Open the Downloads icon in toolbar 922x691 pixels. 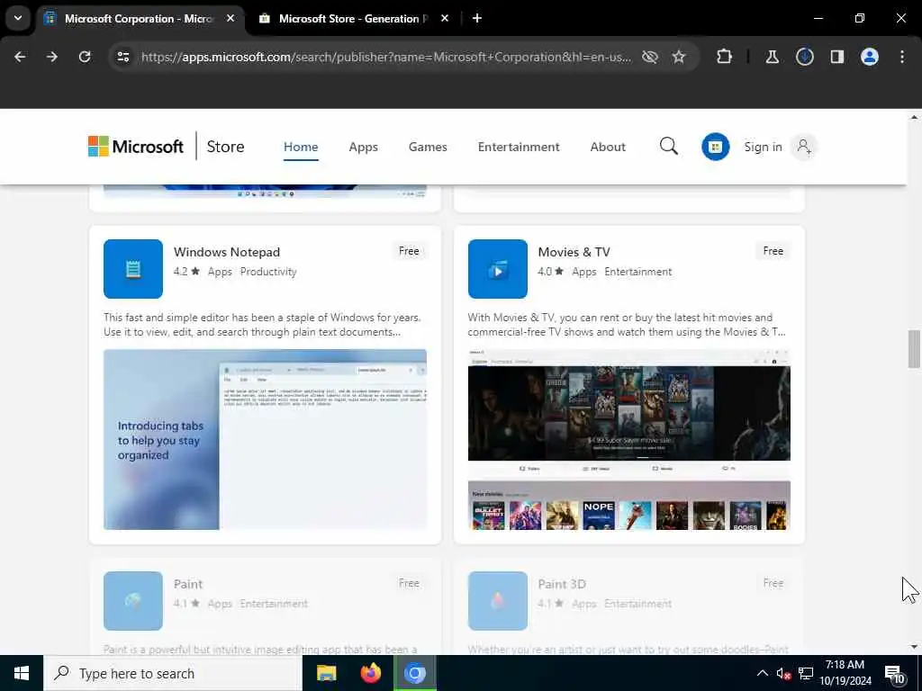coord(804,57)
